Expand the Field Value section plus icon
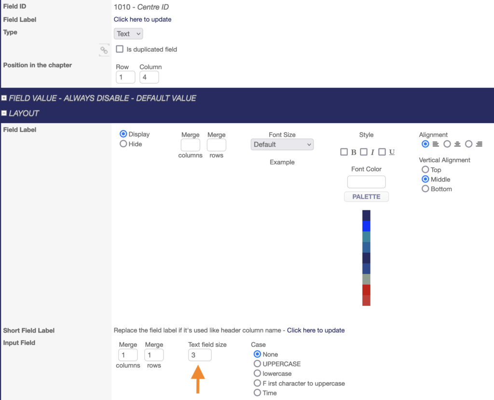This screenshot has width=494, height=400. (4, 98)
